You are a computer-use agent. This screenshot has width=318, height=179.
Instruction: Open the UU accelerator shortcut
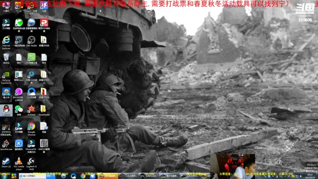(31, 77)
